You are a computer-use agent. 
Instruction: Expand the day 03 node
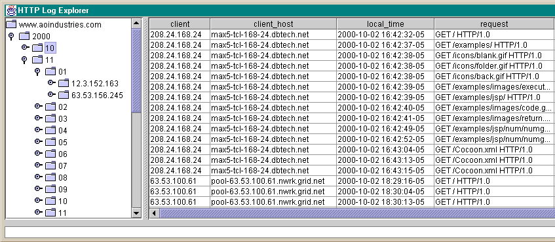click(x=38, y=118)
